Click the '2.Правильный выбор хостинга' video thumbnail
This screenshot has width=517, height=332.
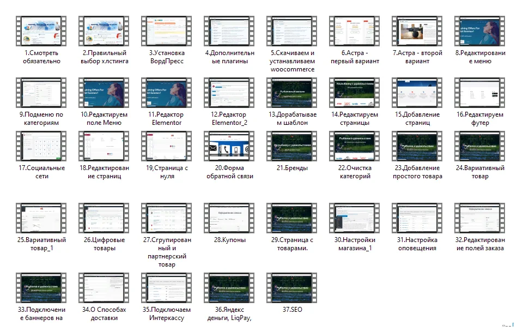(x=104, y=31)
